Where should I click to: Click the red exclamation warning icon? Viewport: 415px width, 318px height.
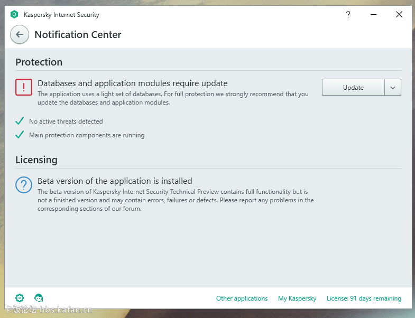tap(24, 87)
